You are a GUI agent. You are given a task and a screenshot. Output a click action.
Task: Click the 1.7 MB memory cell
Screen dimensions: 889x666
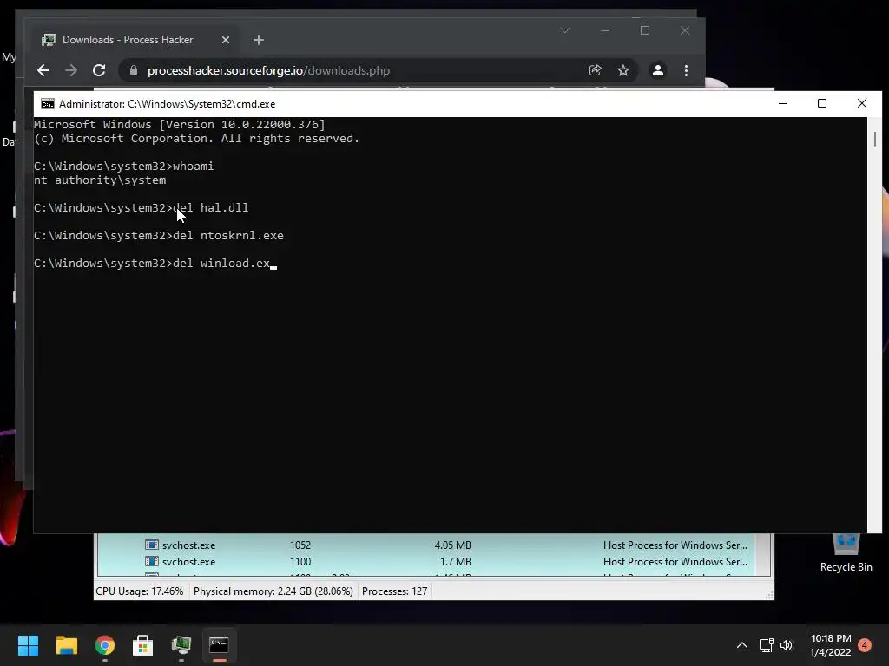tap(455, 562)
